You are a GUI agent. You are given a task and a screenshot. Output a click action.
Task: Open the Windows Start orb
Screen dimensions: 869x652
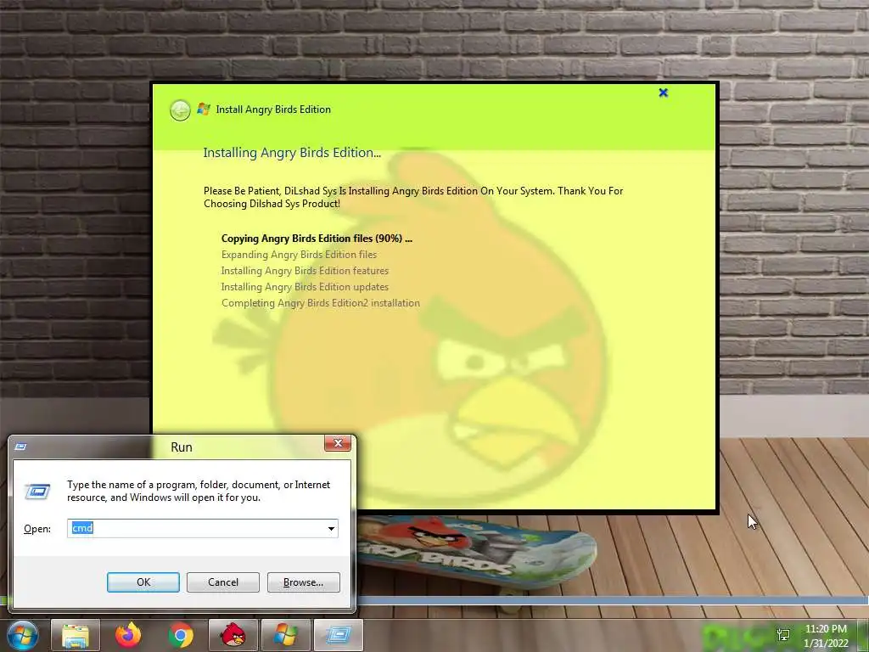click(x=23, y=635)
